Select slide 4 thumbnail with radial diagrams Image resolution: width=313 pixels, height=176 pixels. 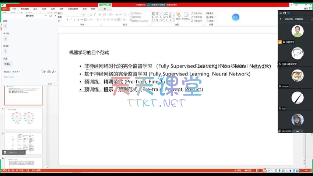click(x=24, y=119)
